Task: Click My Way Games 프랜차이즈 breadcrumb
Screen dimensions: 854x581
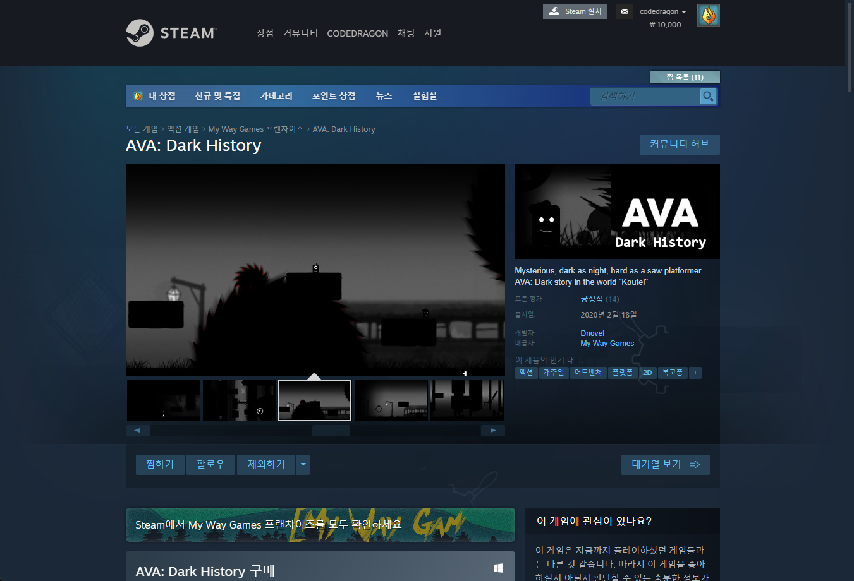Action: pos(256,129)
